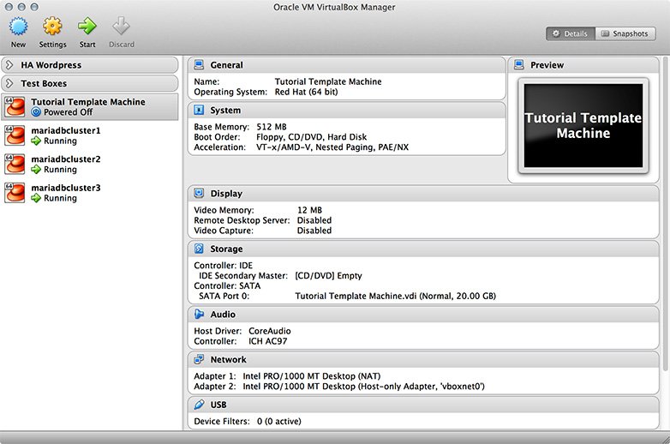
Task: Click the Tutorial Template Machine preview thumbnail
Action: click(x=583, y=125)
